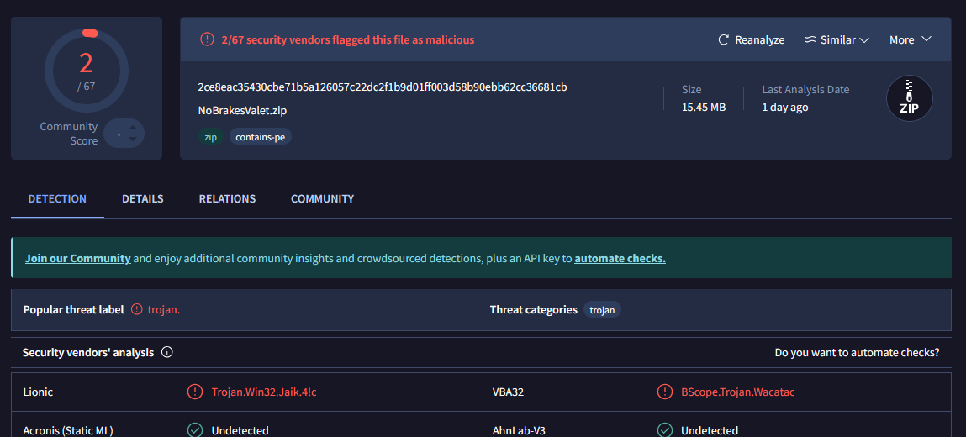Click the malicious alert icon for Lionic

pos(195,392)
